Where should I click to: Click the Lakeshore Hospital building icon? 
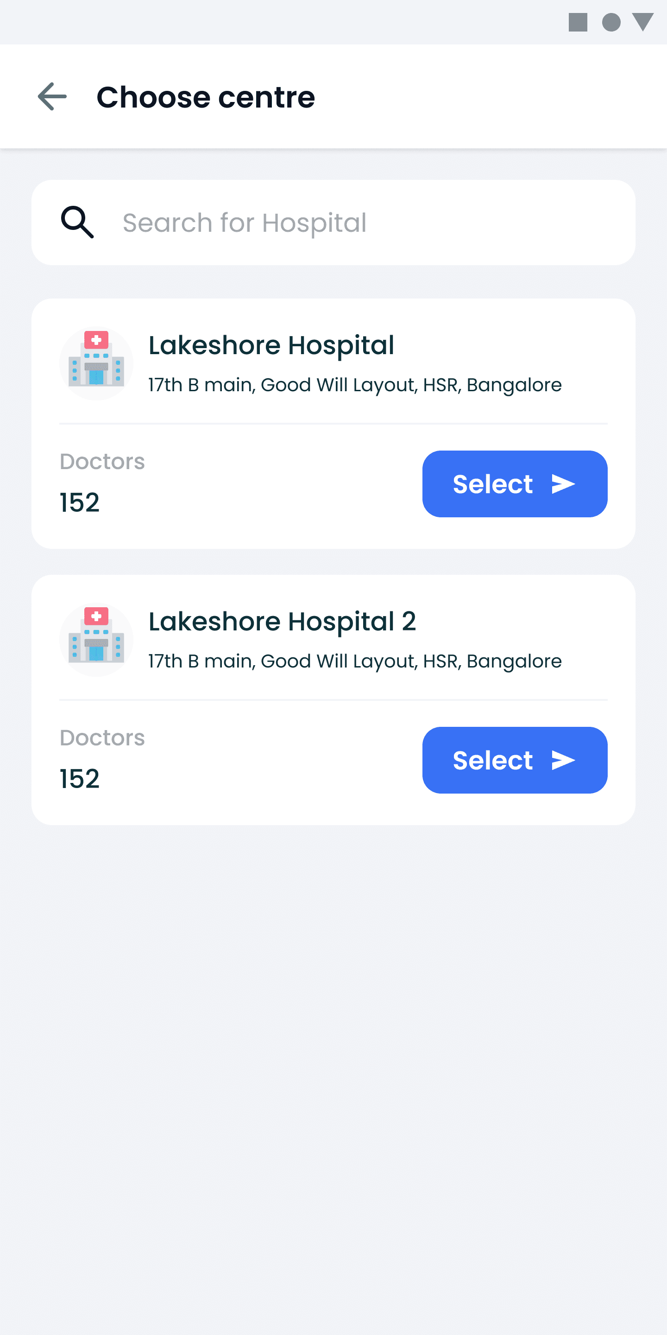(x=96, y=363)
